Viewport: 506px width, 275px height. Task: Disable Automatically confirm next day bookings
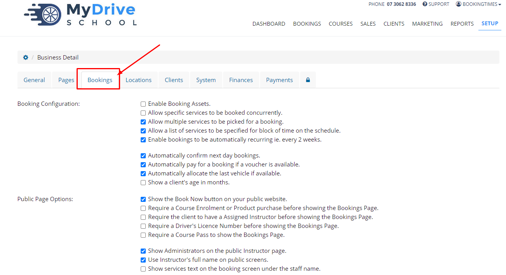click(x=143, y=156)
